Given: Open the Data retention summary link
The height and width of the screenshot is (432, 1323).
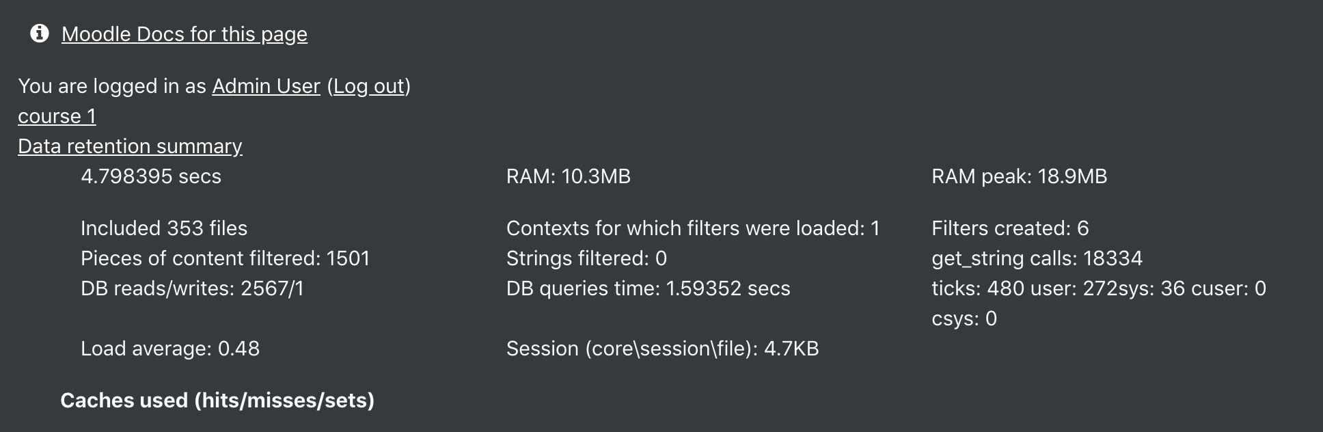Looking at the screenshot, I should click(130, 146).
